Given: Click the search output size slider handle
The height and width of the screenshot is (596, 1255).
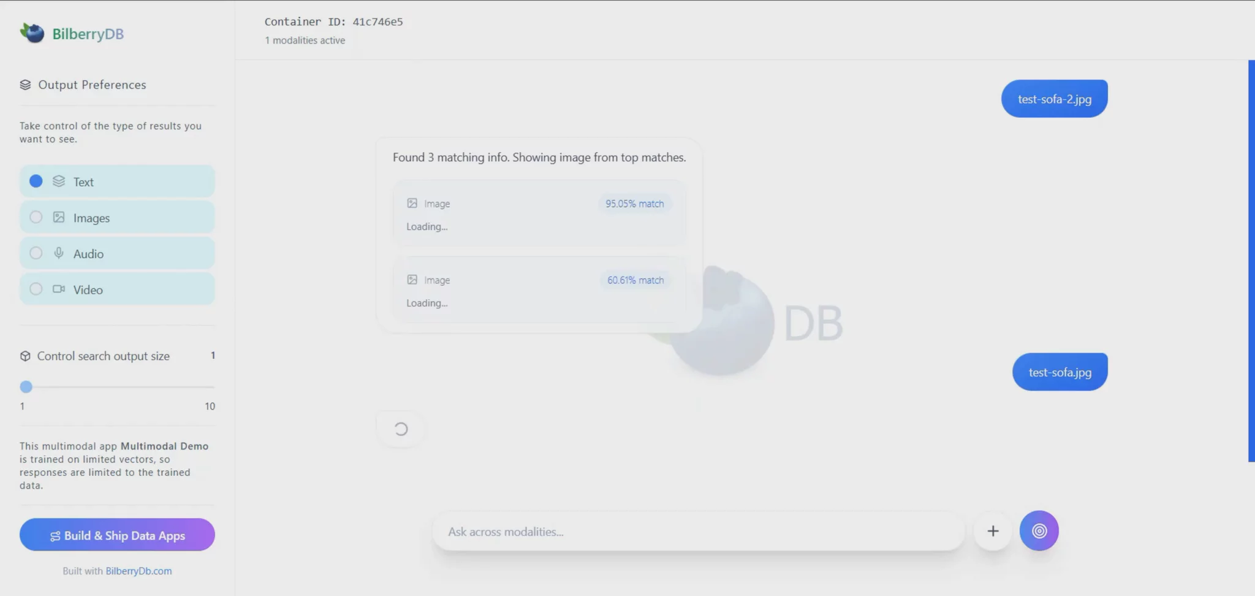Looking at the screenshot, I should tap(26, 387).
